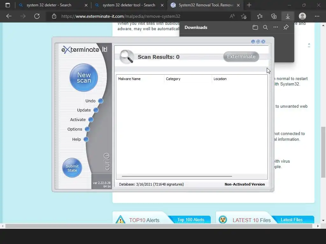Viewport: 326px width, 244px height.
Task: Open the Top 100 Alerts link
Action: [191, 220]
